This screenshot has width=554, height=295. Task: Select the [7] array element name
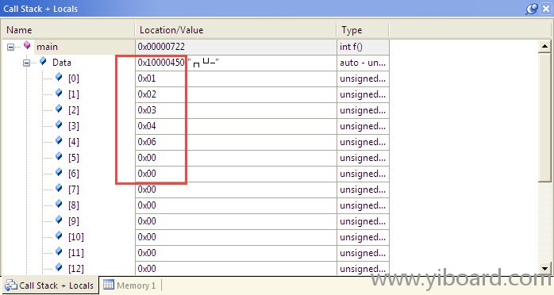74,190
